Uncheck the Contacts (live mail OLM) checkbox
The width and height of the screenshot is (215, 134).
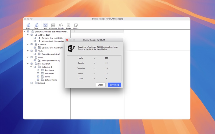pos(35,38)
